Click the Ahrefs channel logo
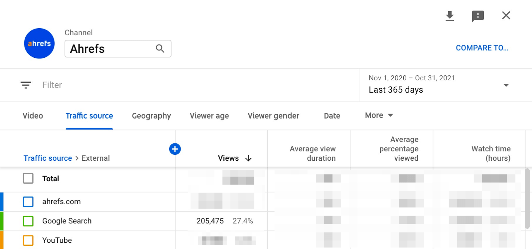Screen dimensions: 532x249 [x=39, y=43]
